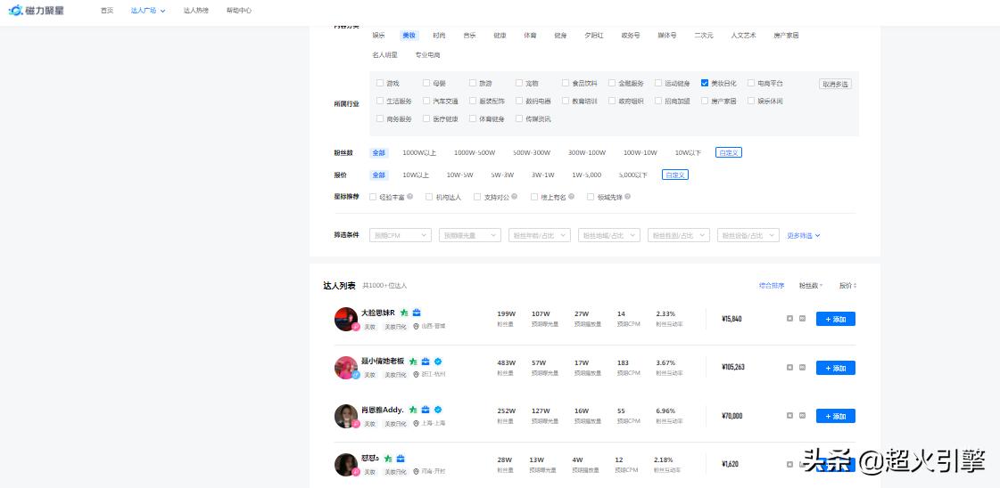Uncheck the 美妆日化 industry checkbox
Image resolution: width=1000 pixels, height=488 pixels.
click(x=705, y=83)
